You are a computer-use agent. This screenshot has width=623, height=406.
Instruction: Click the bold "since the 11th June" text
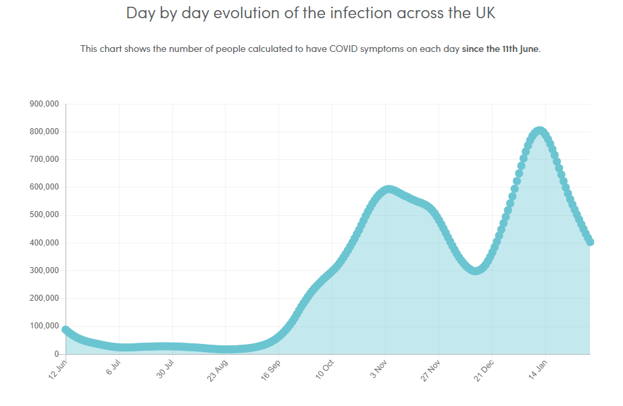pyautogui.click(x=500, y=49)
